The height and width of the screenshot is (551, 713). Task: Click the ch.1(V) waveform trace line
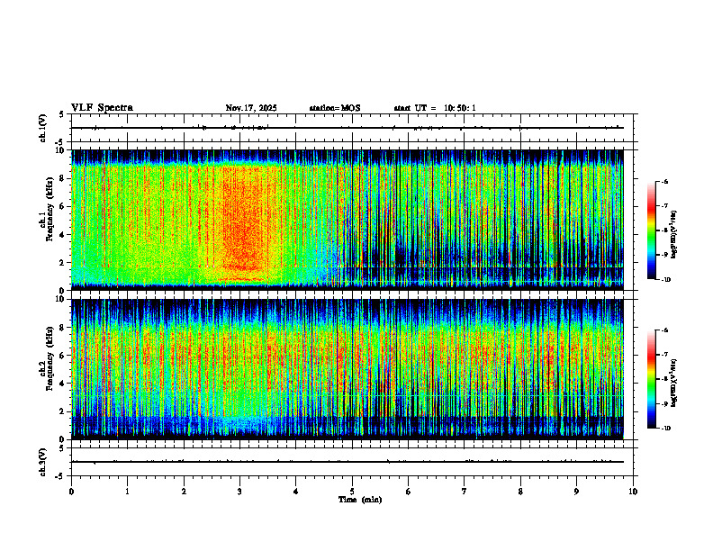pyautogui.click(x=347, y=128)
